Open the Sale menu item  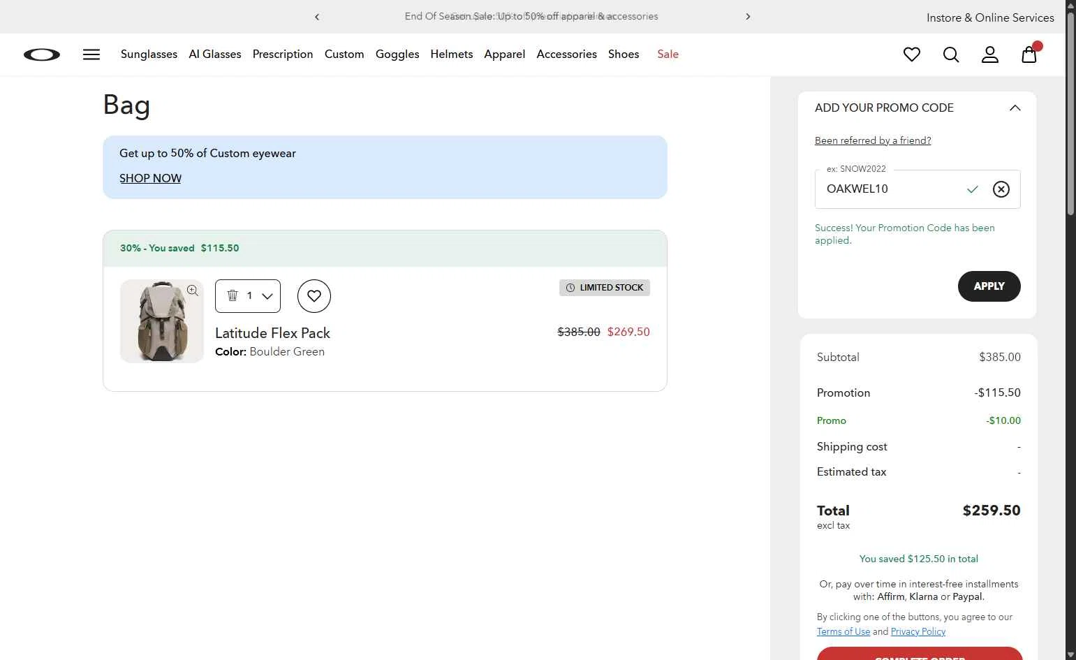(668, 54)
